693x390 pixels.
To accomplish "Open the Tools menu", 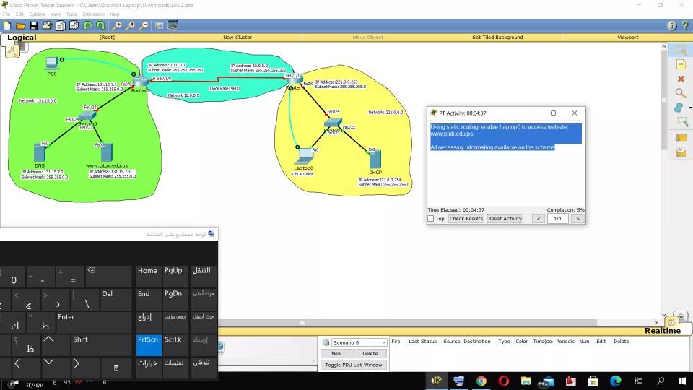I will click(x=71, y=14).
